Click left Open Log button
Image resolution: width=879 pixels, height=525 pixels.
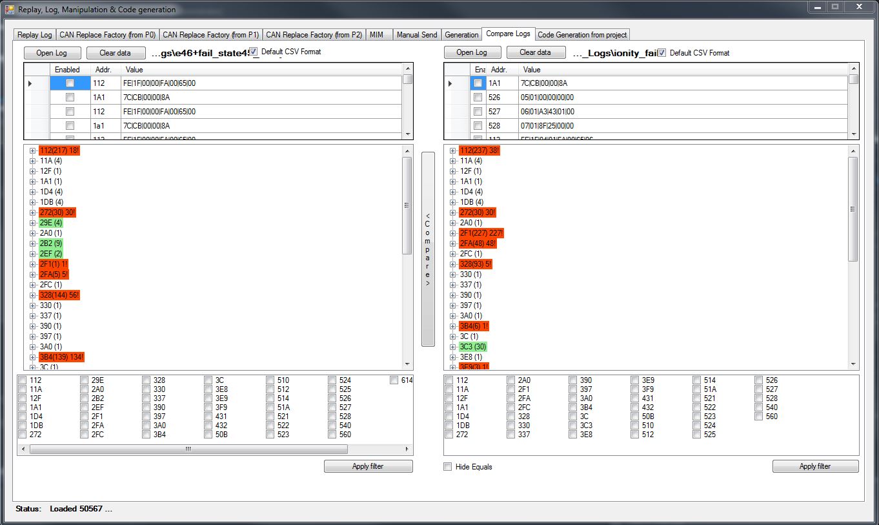tap(52, 53)
